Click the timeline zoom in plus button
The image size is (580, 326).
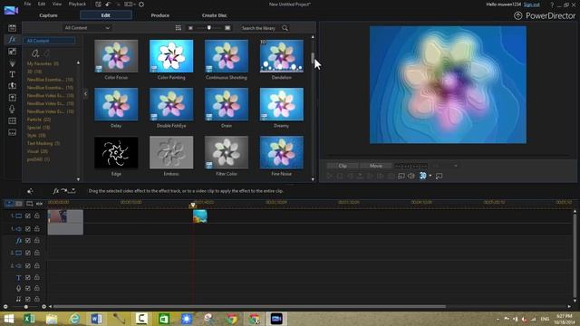pos(44,306)
